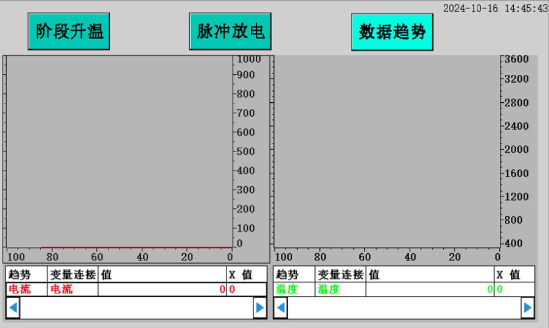Click the current trend scrollbar track
Viewport: 549px width, 328px height.
137,308
